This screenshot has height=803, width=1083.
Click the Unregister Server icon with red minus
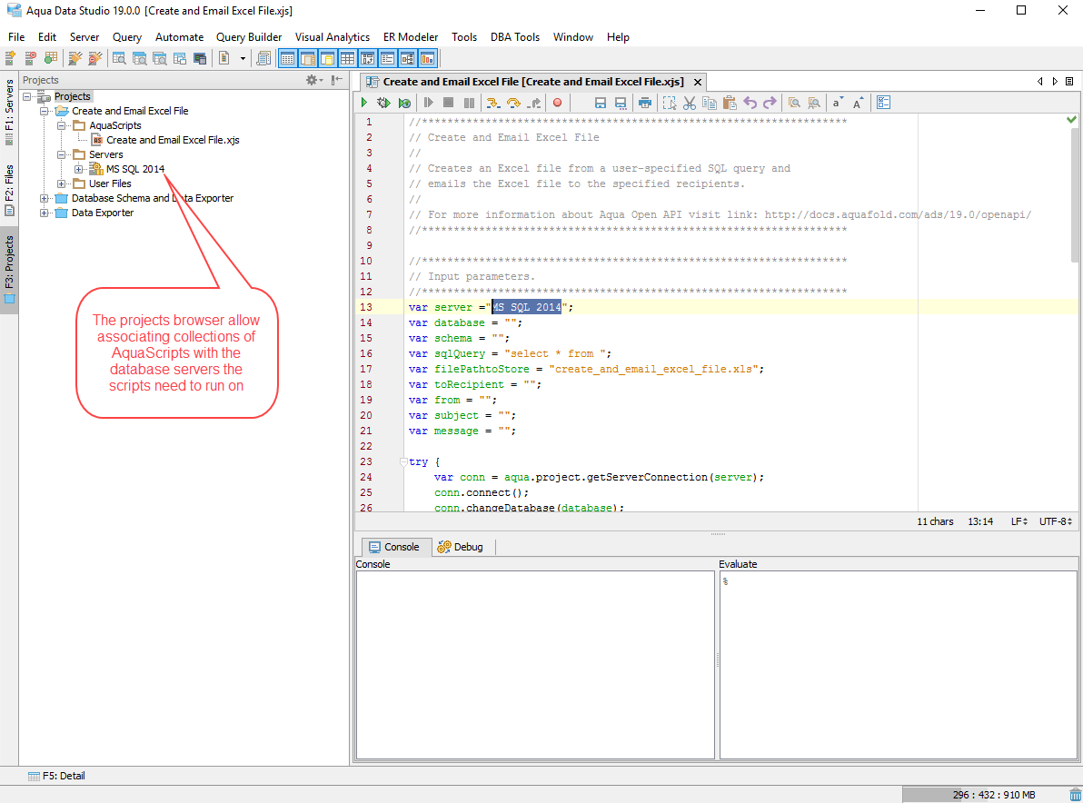(30, 59)
